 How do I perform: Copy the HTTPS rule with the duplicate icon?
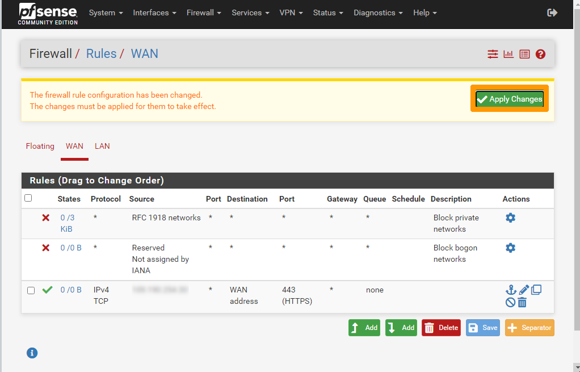(x=536, y=290)
